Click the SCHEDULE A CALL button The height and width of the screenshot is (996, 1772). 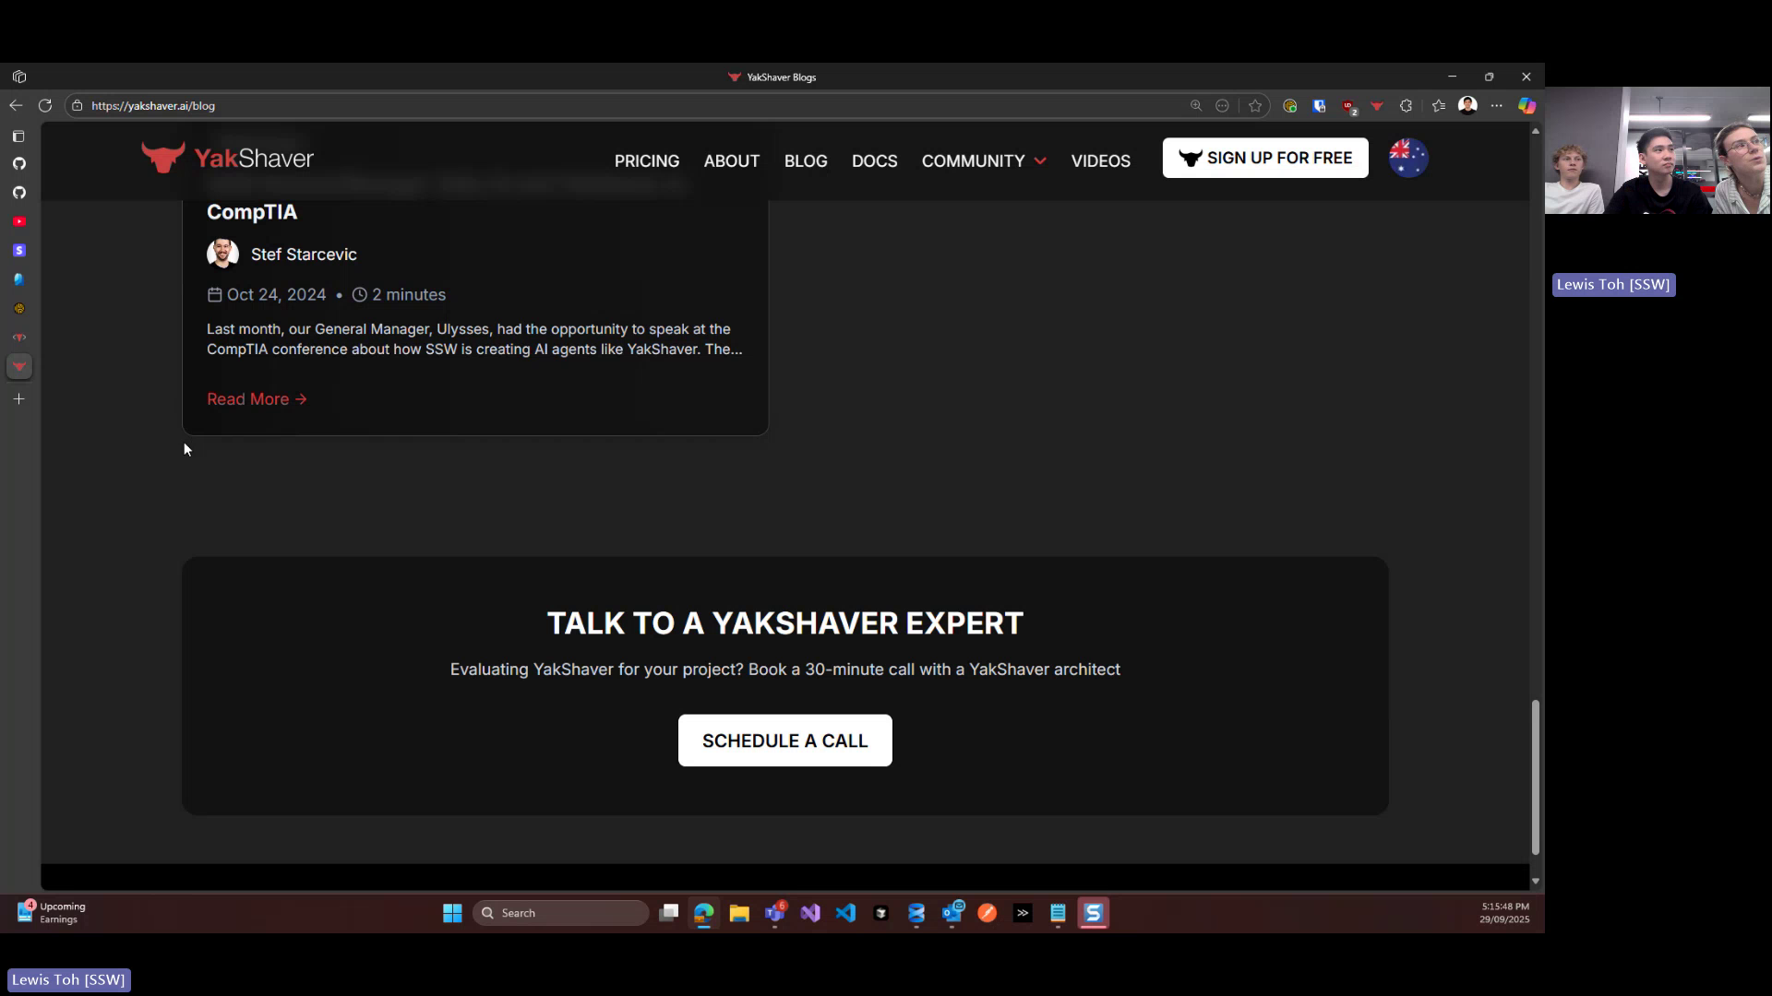point(784,740)
